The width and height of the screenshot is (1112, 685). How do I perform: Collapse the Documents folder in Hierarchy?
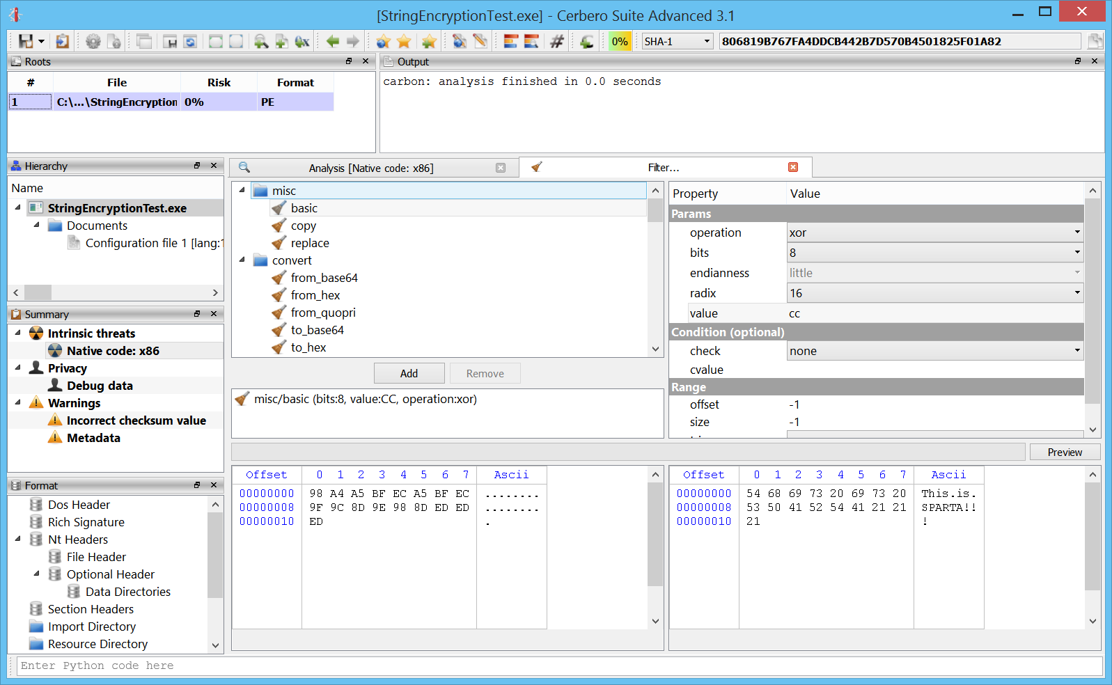pyautogui.click(x=36, y=225)
